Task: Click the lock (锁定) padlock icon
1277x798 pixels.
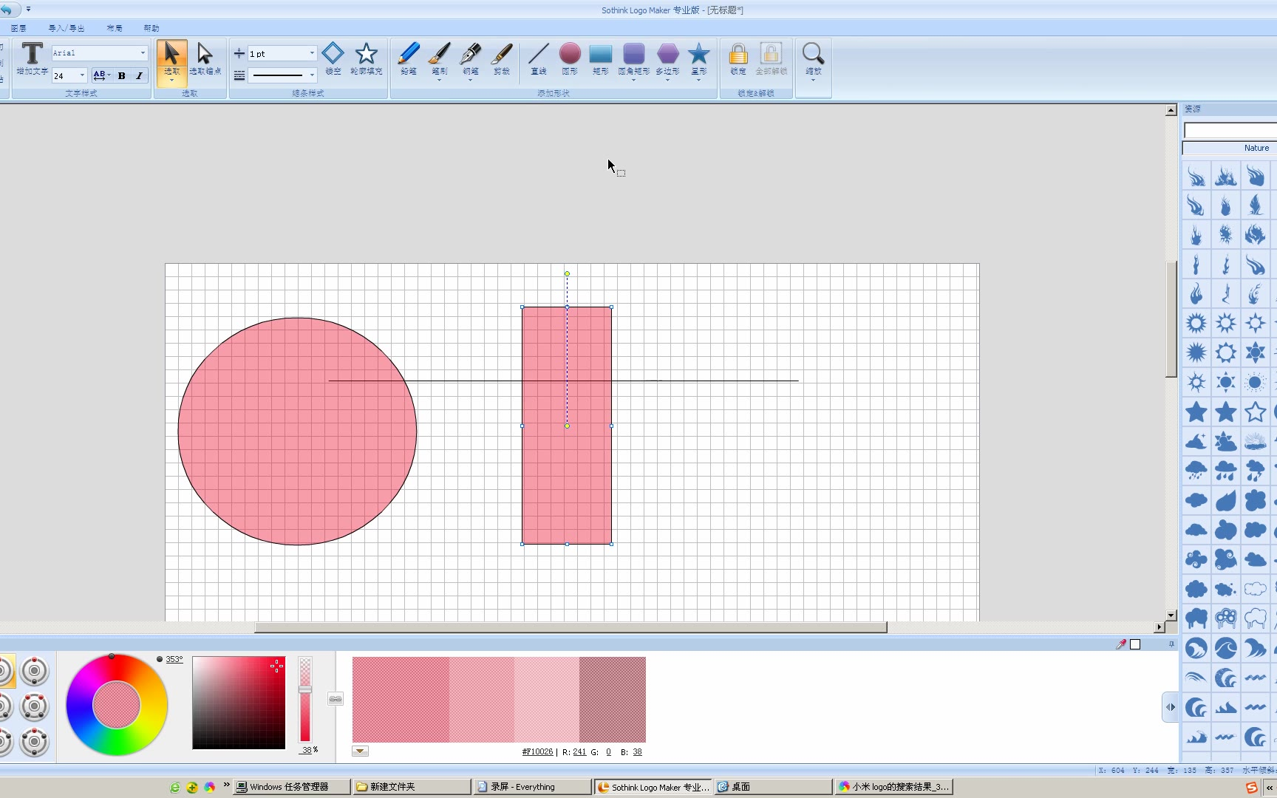Action: [738, 58]
